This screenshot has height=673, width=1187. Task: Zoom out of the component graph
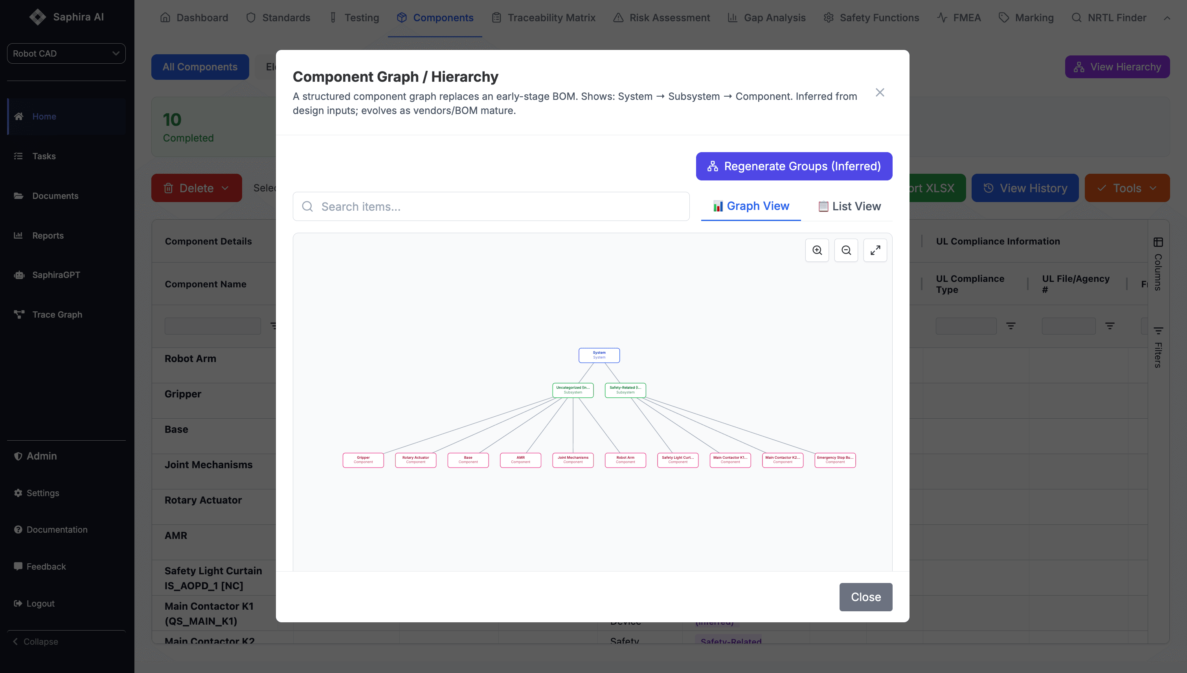(x=846, y=250)
